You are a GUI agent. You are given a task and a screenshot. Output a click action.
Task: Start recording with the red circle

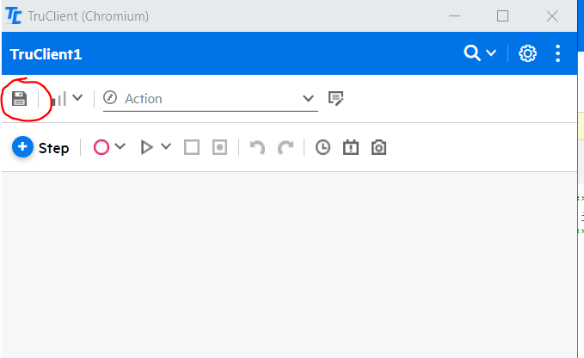(x=101, y=147)
